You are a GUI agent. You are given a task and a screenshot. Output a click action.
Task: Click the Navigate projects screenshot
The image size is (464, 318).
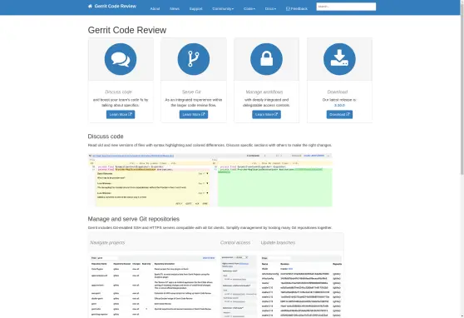(153, 286)
